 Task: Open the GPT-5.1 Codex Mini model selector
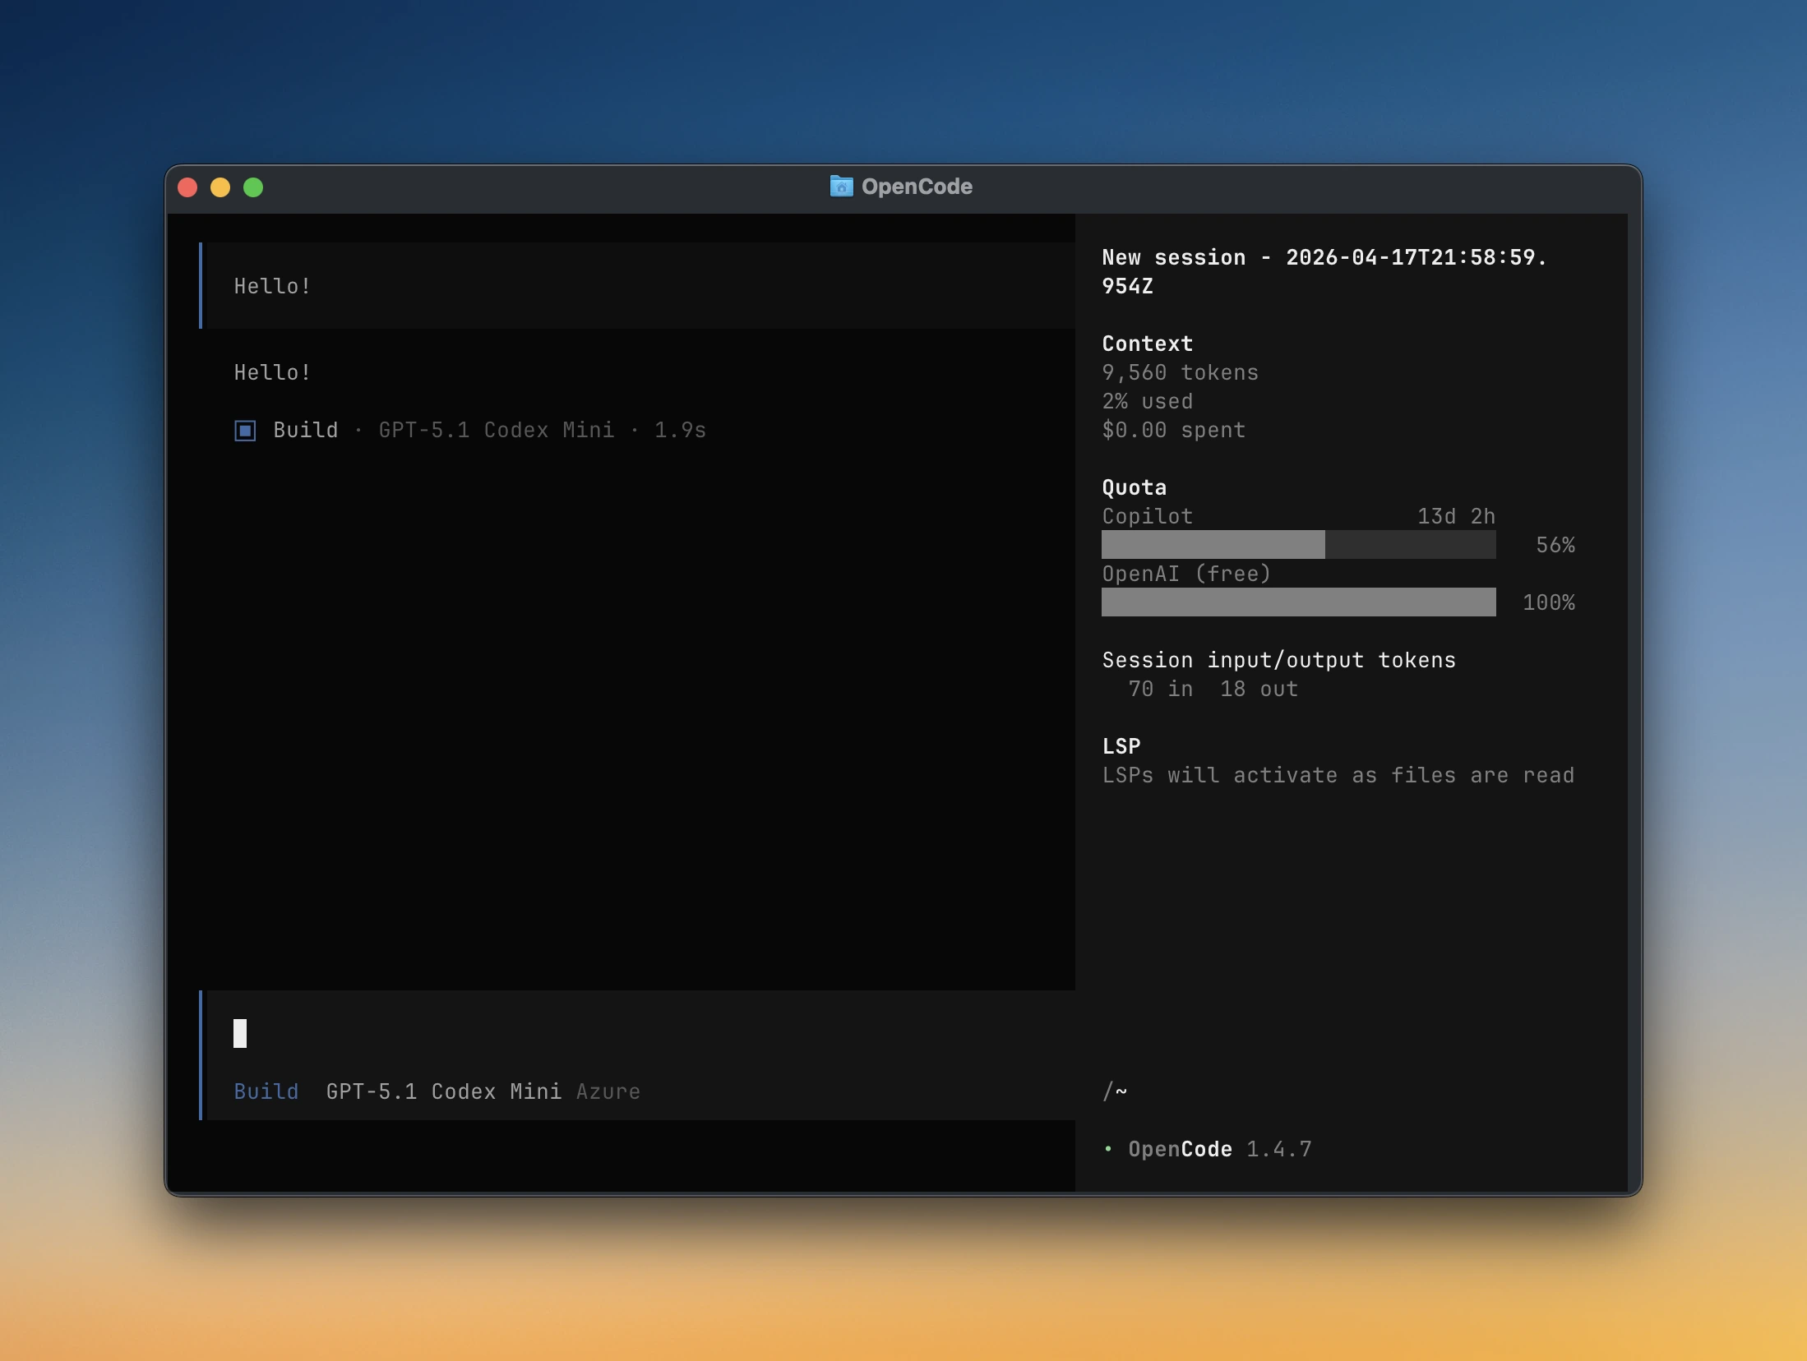click(445, 1092)
